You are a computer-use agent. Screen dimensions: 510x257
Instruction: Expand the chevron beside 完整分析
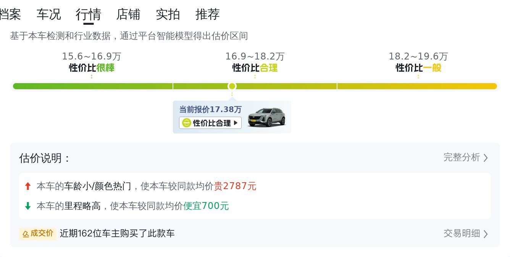[486, 158]
